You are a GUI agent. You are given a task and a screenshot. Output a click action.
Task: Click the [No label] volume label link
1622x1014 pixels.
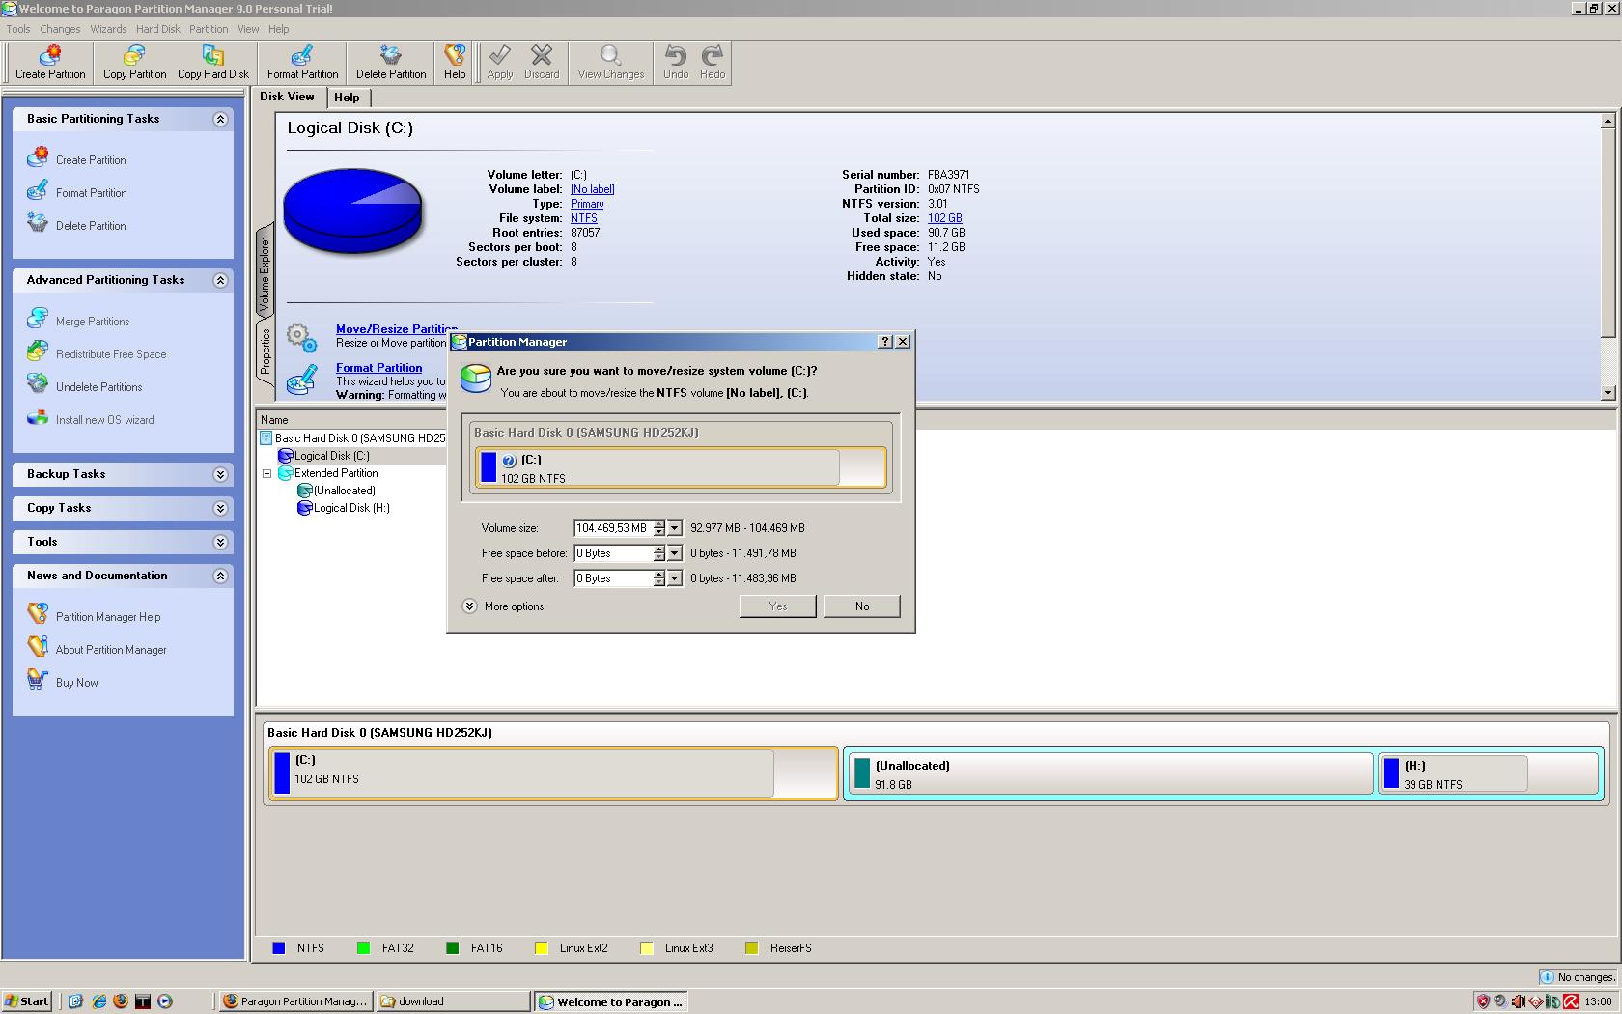pyautogui.click(x=593, y=189)
